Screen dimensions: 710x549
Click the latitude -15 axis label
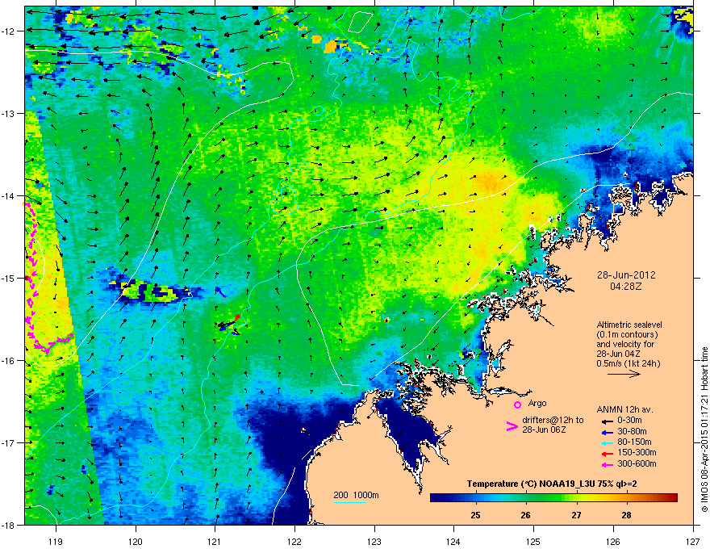[9, 278]
